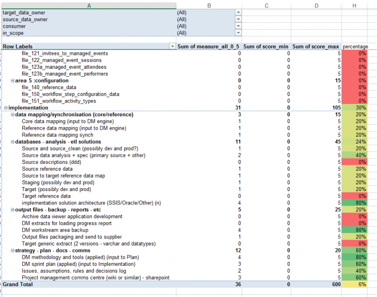Screen dimensions: 377x297
Task: Collapse strategy - plan - docs - comms group
Action: click(12, 250)
